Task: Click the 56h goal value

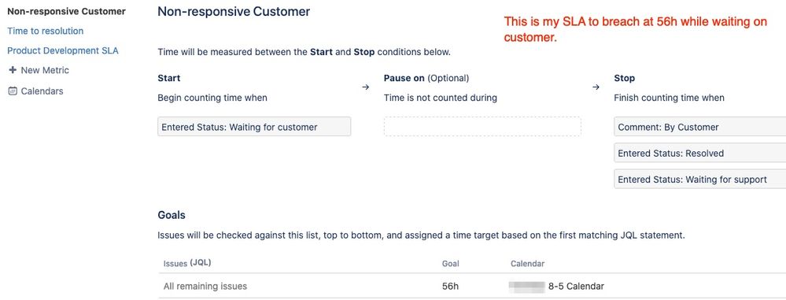Action: point(449,287)
